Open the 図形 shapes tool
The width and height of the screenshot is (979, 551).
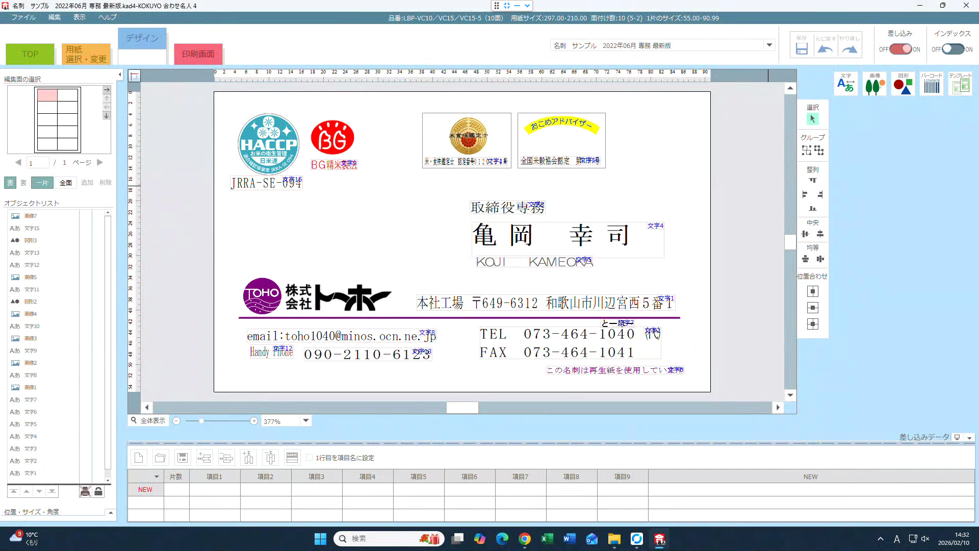click(903, 84)
